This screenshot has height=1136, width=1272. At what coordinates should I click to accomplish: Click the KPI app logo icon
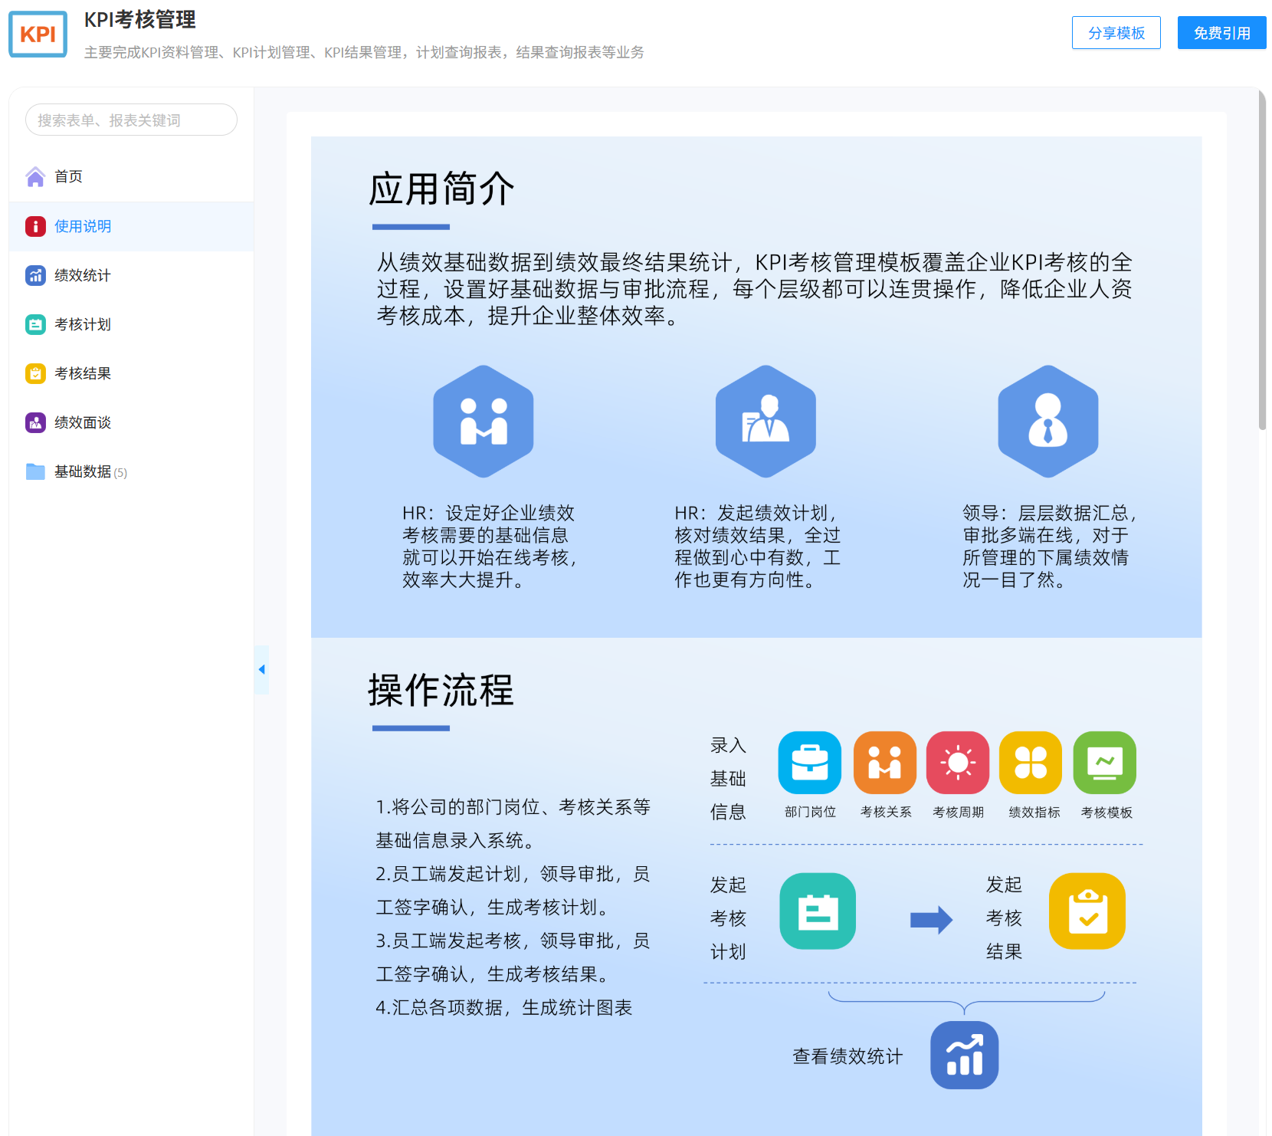point(38,34)
